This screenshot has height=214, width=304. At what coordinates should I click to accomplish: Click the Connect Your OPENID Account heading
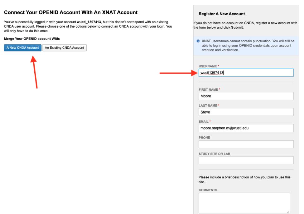pos(71,12)
